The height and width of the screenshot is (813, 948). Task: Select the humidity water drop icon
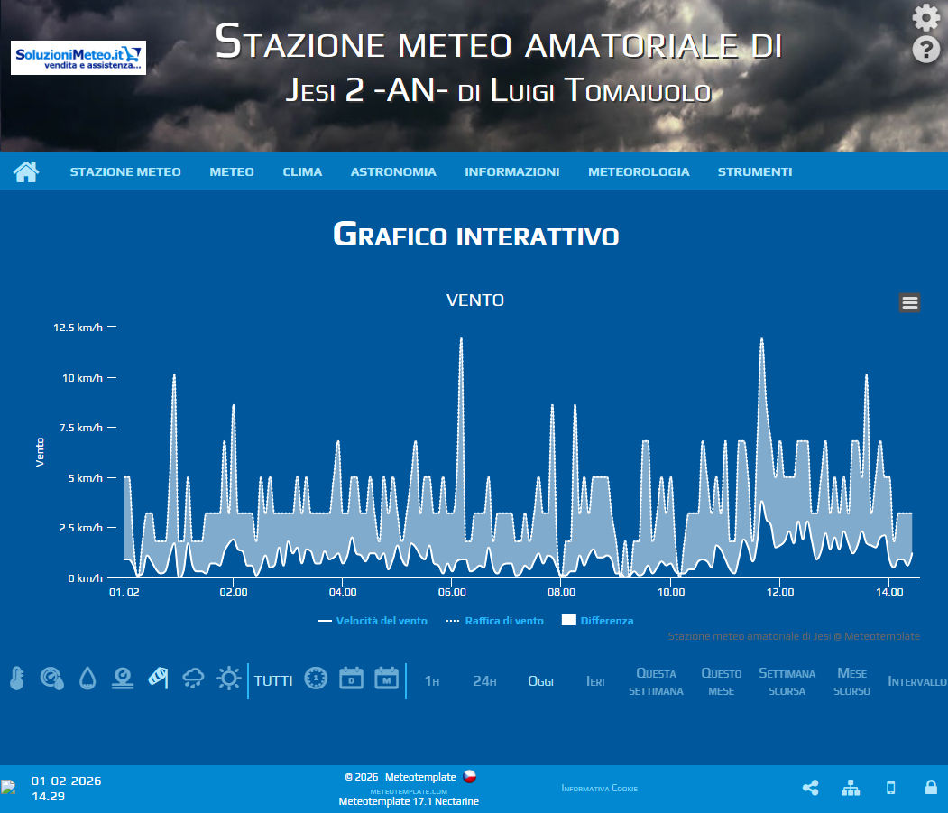click(87, 679)
